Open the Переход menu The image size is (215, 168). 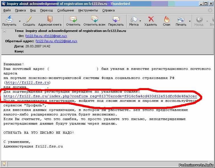[x=46, y=10]
